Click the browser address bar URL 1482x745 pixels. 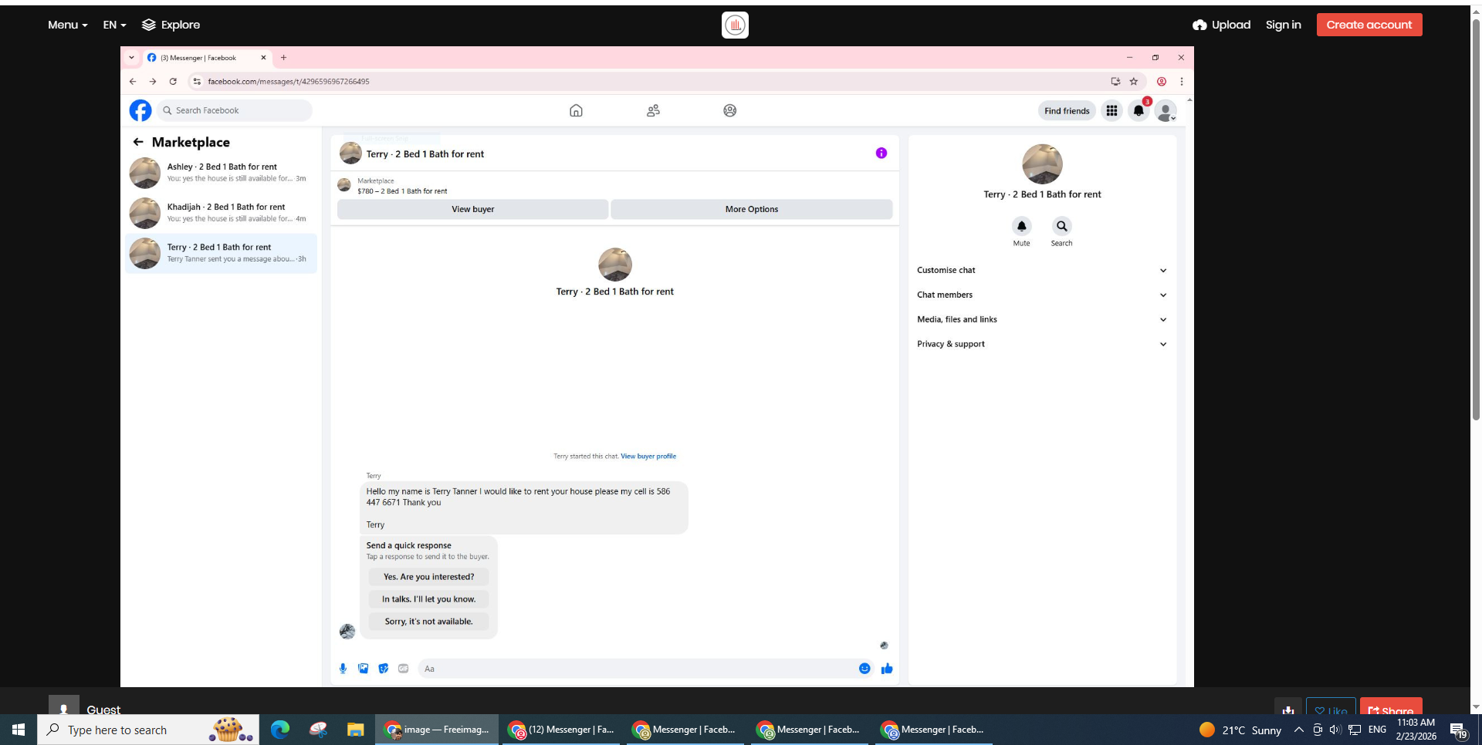(289, 81)
